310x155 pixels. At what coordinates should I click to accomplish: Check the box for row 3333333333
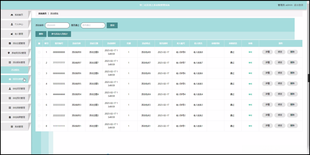39,105
